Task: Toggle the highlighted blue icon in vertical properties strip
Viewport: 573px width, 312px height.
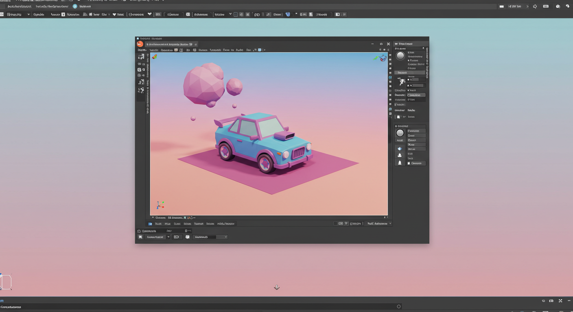Action: (x=390, y=77)
